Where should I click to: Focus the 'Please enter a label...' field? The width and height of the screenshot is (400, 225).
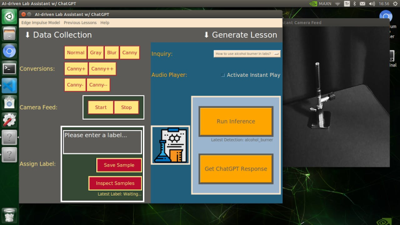[102, 142]
